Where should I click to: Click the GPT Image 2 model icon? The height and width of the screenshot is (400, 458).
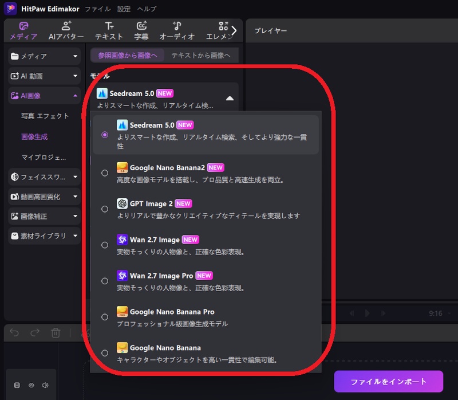122,203
